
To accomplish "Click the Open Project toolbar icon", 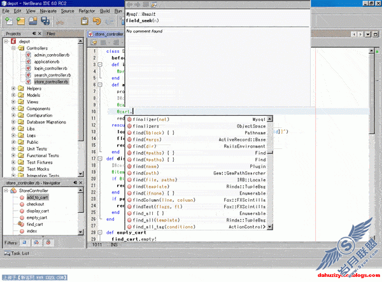I will [33, 21].
